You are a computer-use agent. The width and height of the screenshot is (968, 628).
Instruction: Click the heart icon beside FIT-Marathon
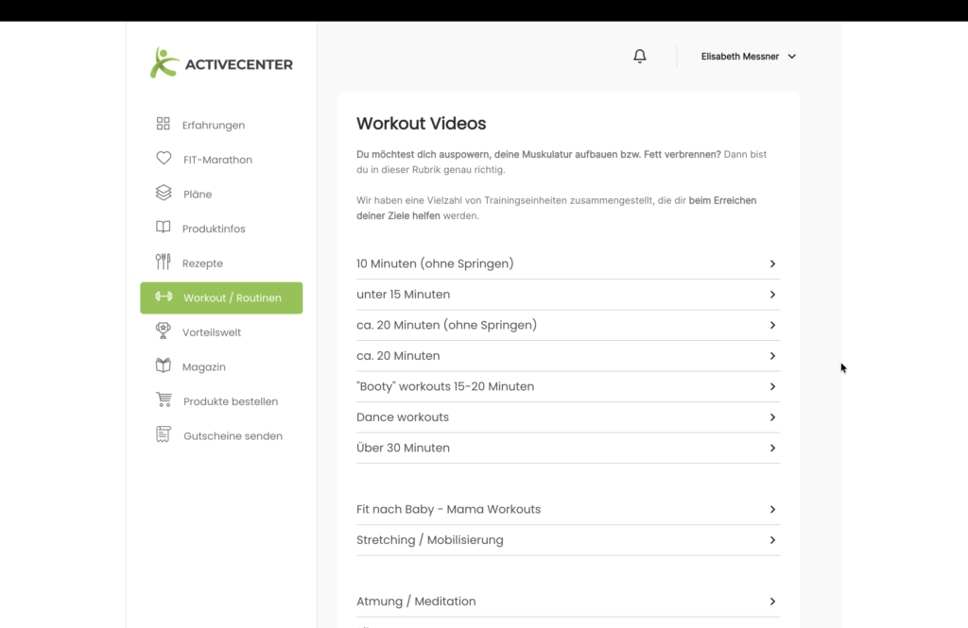[x=164, y=159]
